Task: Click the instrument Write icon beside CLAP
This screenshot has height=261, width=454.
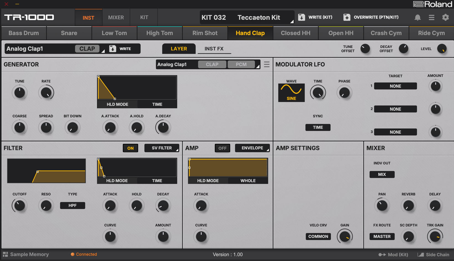Action: 113,49
